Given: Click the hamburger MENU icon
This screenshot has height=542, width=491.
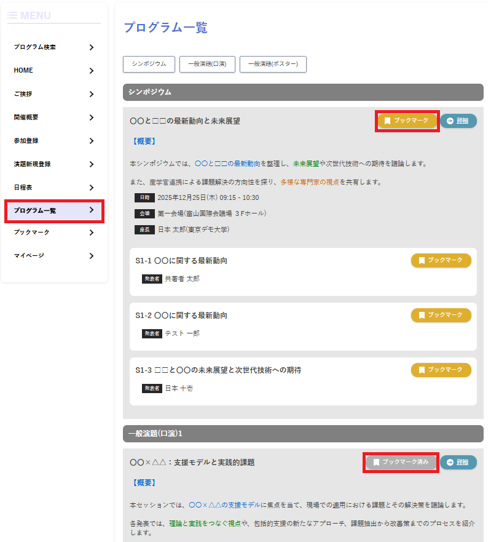Looking at the screenshot, I should click(12, 15).
